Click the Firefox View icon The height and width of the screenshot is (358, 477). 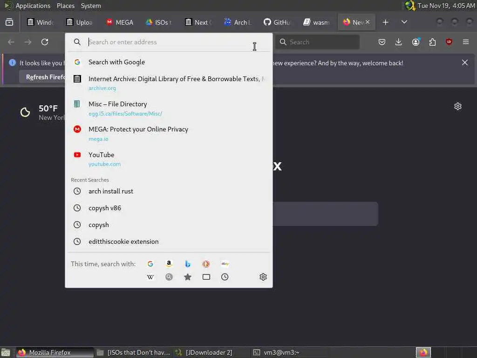point(9,22)
